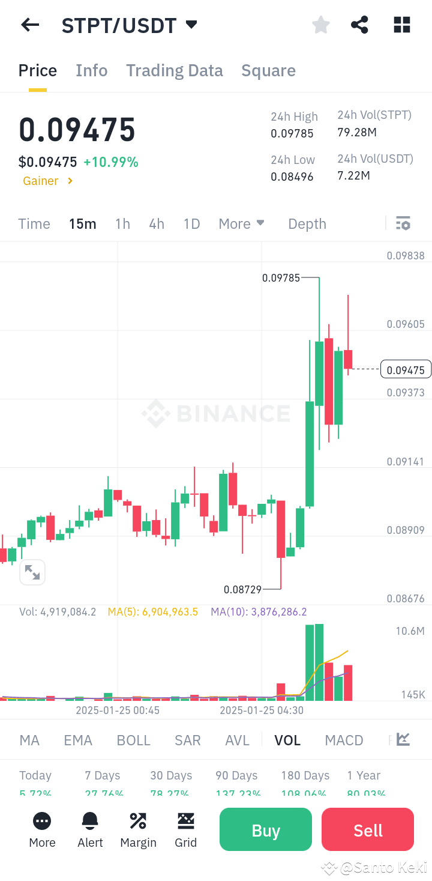Toggle the favorite star for STPT/USDT
The height and width of the screenshot is (881, 432).
320,25
